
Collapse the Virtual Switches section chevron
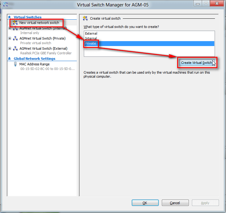pyautogui.click(x=10, y=17)
